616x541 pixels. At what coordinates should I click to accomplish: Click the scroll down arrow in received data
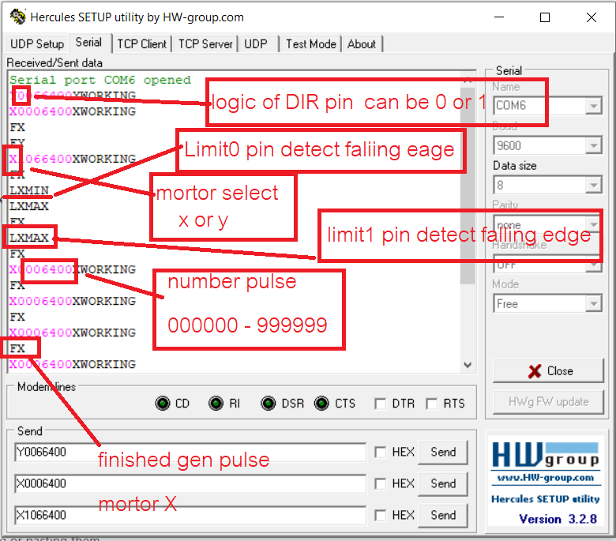coord(467,365)
